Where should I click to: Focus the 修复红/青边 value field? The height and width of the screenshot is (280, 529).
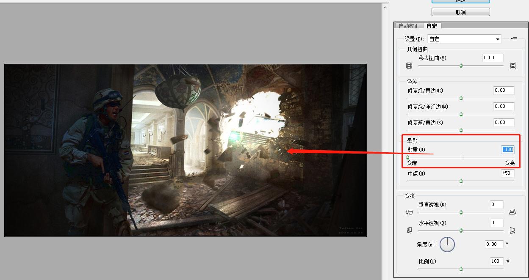click(504, 90)
